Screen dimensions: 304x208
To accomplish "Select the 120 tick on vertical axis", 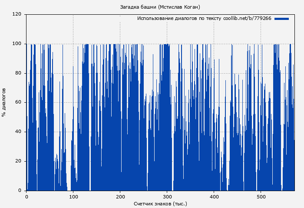I will point(17,14).
